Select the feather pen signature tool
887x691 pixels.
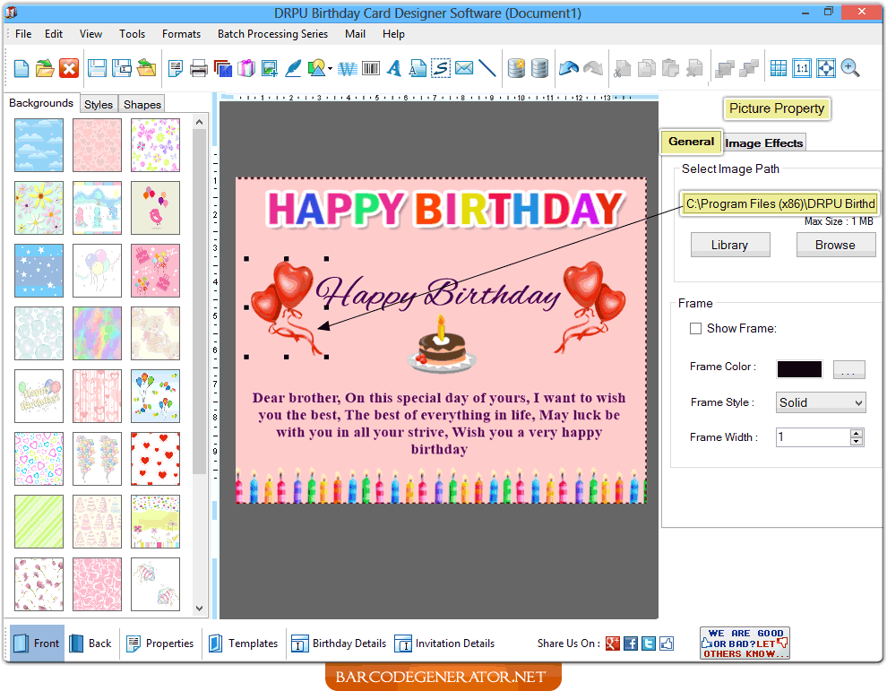coord(292,68)
